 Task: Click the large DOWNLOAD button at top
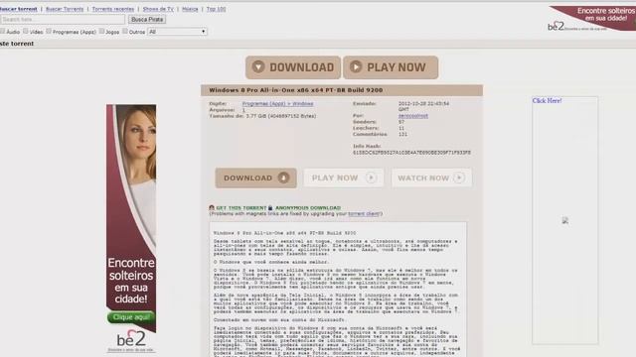point(293,67)
